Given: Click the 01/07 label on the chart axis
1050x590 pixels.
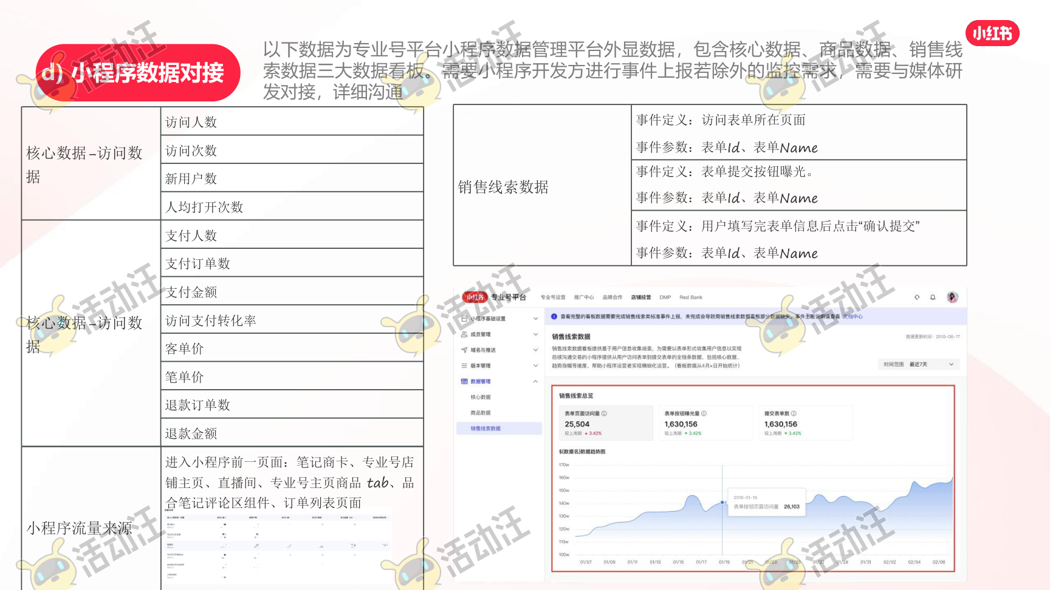Looking at the screenshot, I should tap(586, 562).
